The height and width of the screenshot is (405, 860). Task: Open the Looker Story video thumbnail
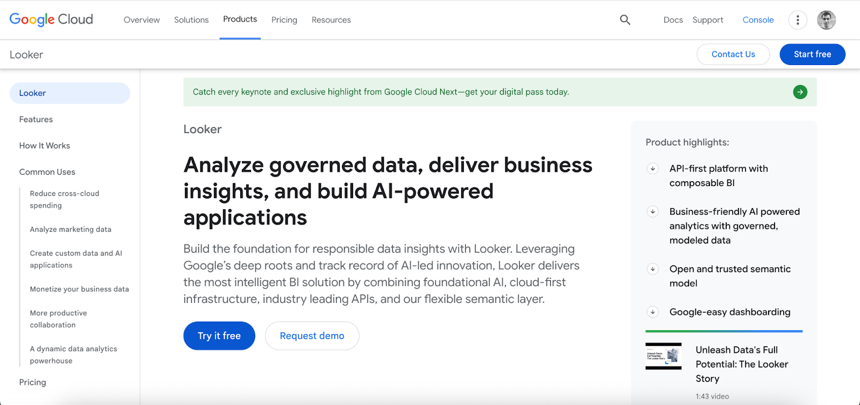663,356
